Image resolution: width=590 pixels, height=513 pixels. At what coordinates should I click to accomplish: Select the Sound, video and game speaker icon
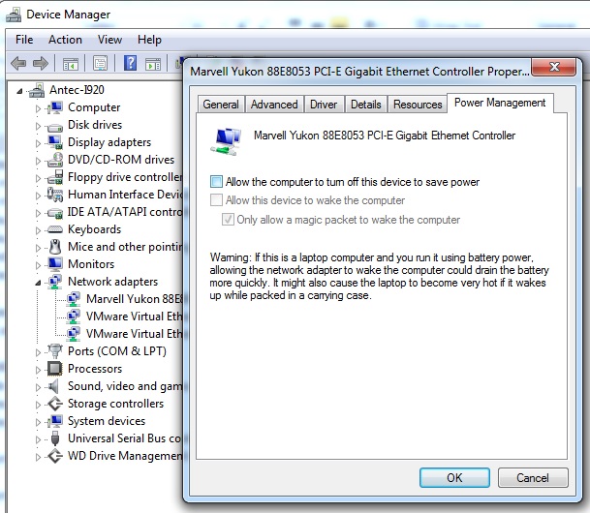[55, 386]
